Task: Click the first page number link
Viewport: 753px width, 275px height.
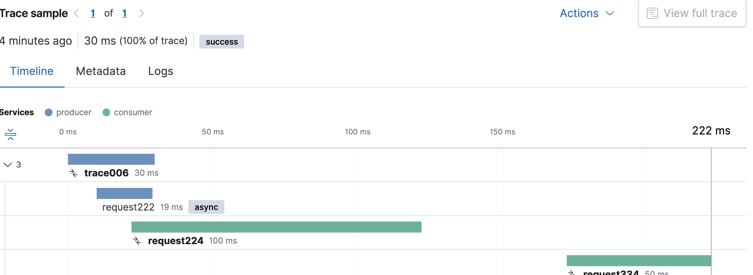Action: [93, 13]
